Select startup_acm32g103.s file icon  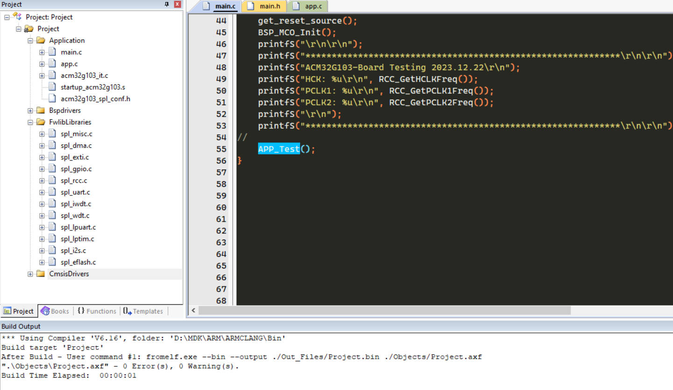[52, 87]
